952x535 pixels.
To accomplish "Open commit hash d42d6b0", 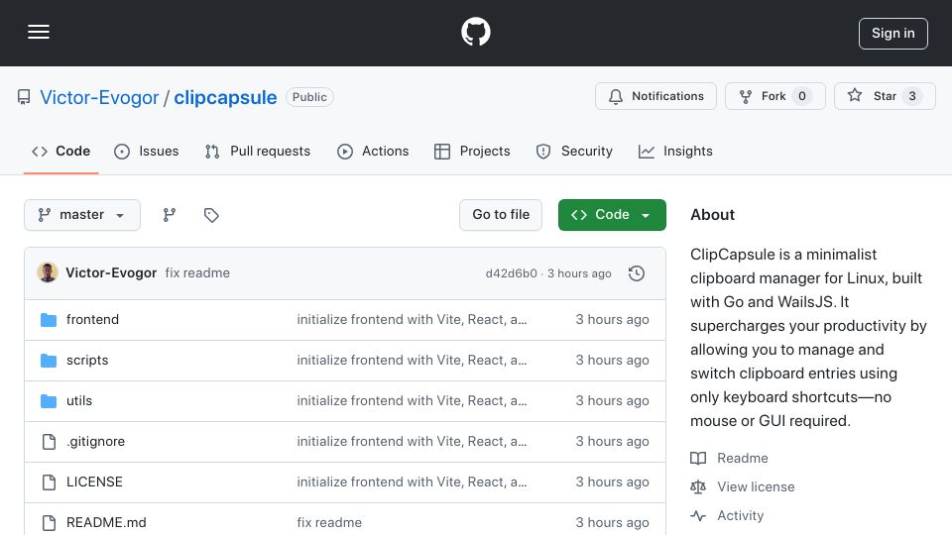I will [x=512, y=273].
